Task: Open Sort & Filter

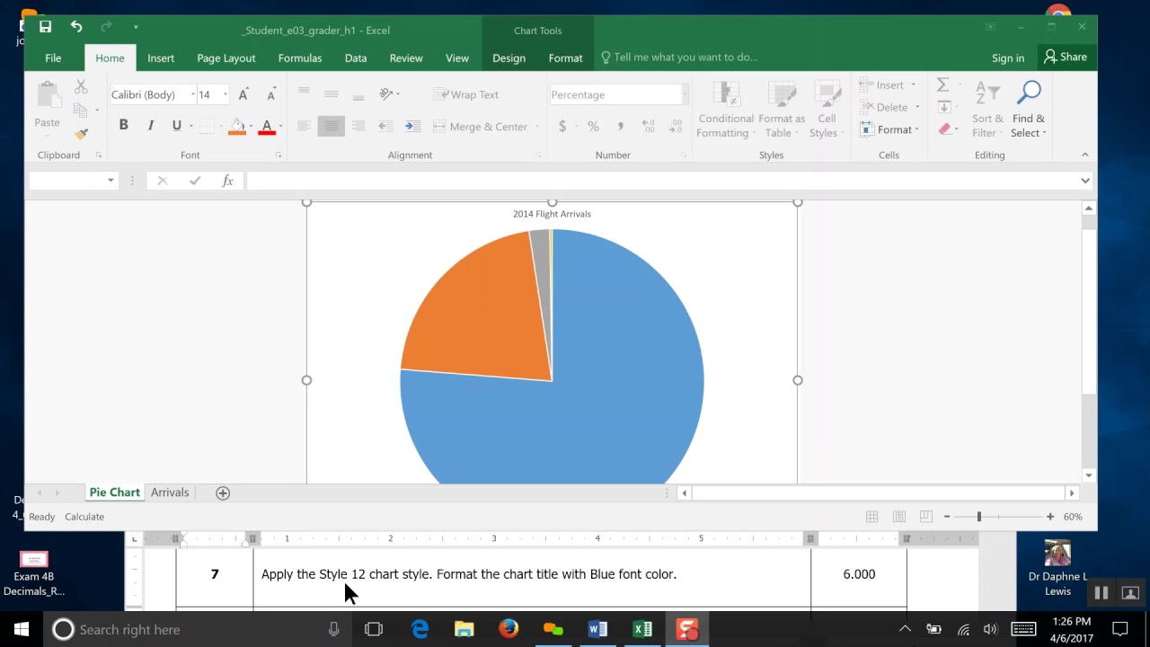Action: 987,110
